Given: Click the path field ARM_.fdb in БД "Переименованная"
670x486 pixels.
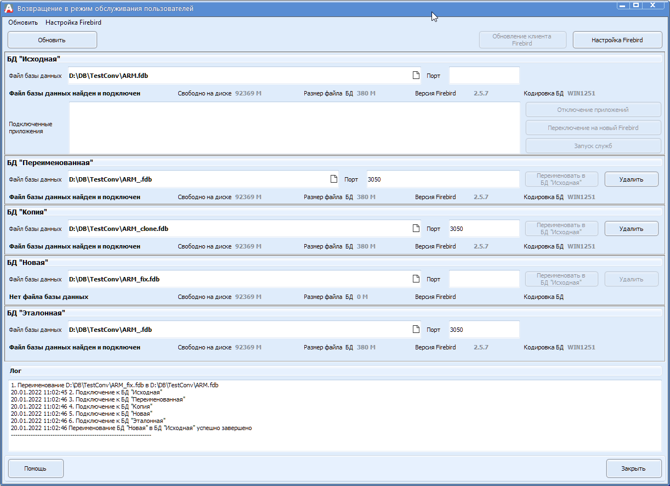Looking at the screenshot, I should pos(203,179).
